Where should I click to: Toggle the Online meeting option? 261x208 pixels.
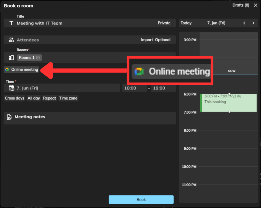(22, 70)
